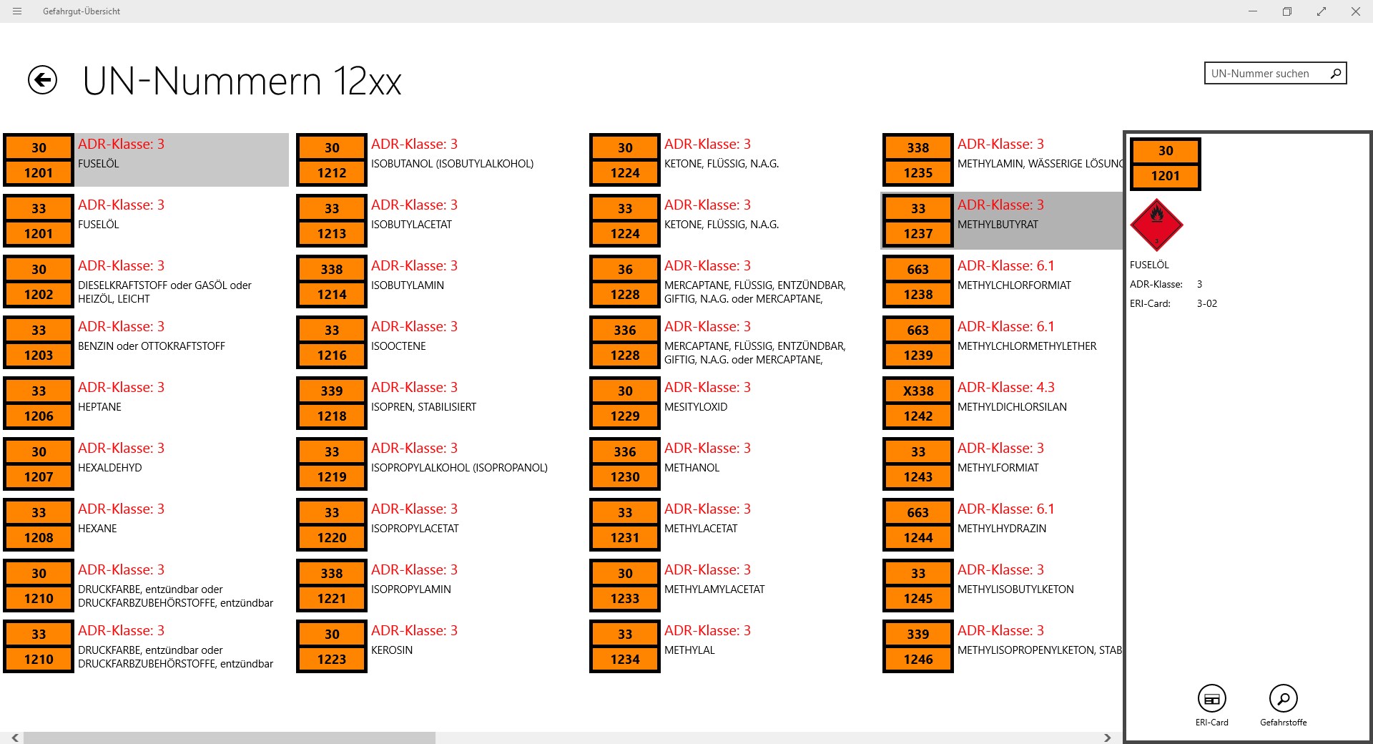Screen dimensions: 1373x744
Task: Select the 30/1202 DIESELKRAFTSTOFF placard
Action: click(39, 282)
